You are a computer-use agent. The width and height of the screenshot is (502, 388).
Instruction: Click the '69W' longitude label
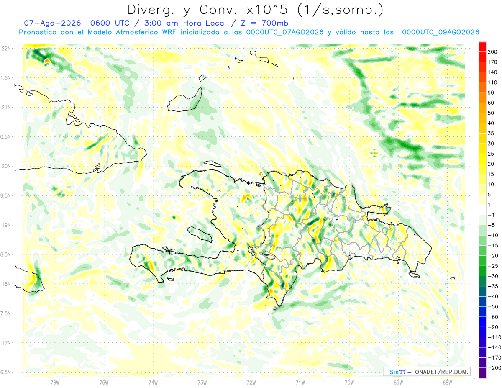click(398, 382)
